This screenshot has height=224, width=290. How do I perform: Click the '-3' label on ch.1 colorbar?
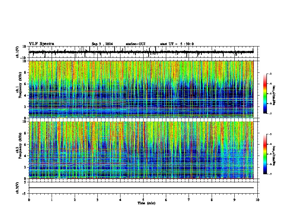[270, 74]
